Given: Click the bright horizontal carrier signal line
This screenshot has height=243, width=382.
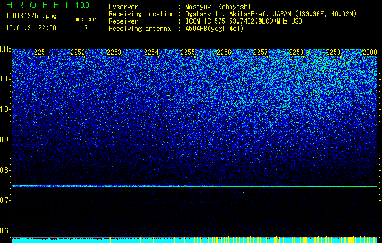Looking at the screenshot, I should point(194,186).
